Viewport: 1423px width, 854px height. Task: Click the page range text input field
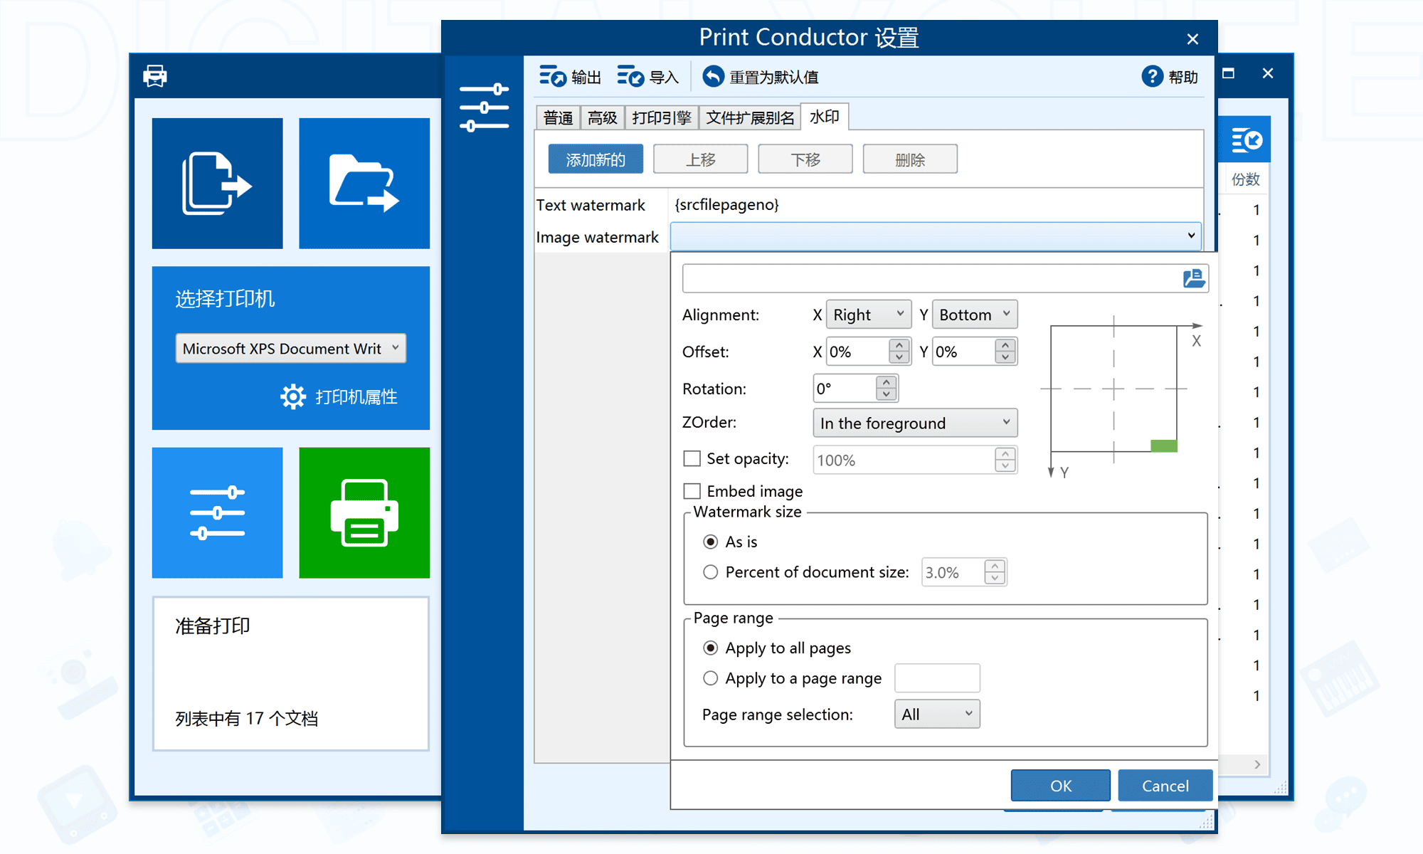(x=937, y=678)
